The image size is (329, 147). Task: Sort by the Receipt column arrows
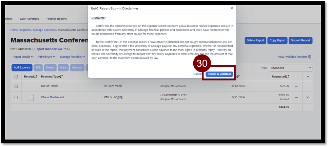coord(36,76)
